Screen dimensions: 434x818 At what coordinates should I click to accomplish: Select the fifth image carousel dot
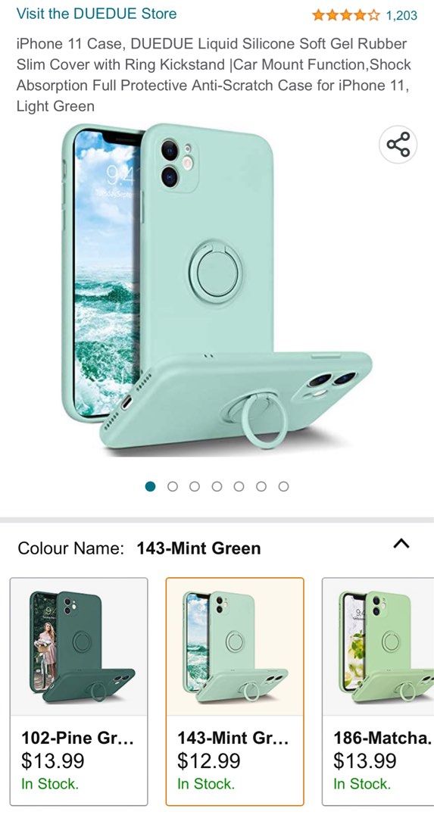(x=239, y=486)
